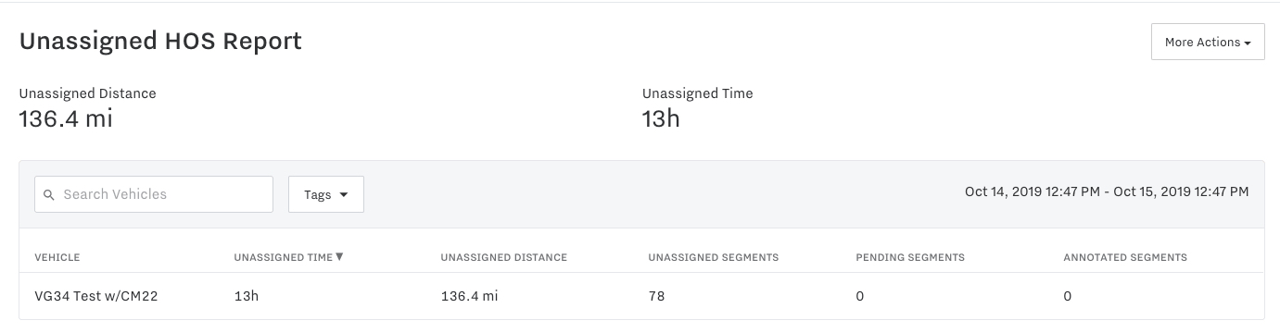Click the Tags dropdown caret
Image resolution: width=1280 pixels, height=333 pixels.
(344, 195)
